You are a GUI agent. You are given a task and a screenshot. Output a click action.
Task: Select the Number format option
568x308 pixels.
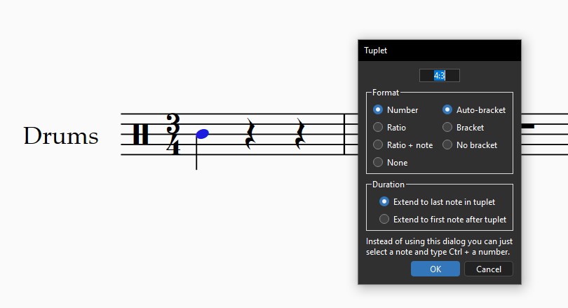379,110
